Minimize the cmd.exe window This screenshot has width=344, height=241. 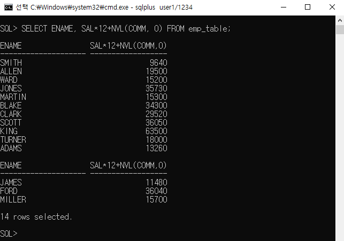coord(284,7)
